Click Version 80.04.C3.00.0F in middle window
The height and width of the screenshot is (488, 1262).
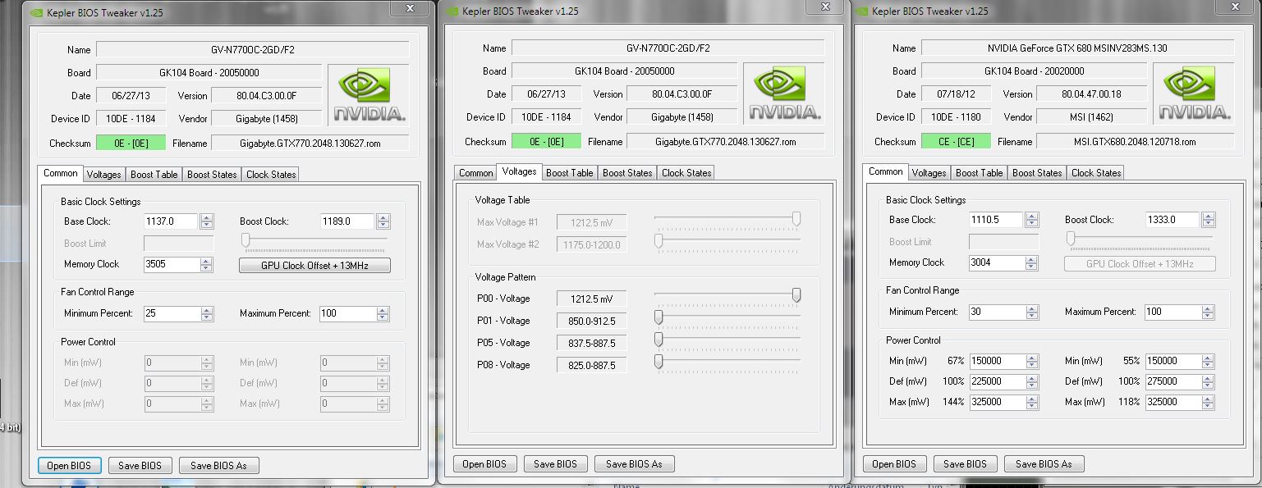(681, 94)
